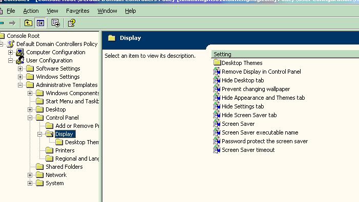The image size is (359, 202).
Task: Select 'Remove Display in Control Panel' text
Action: [261, 72]
